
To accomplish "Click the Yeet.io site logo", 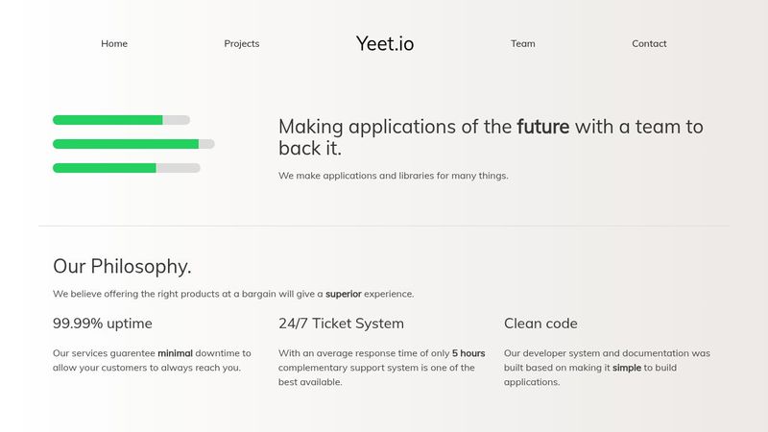I will (385, 43).
